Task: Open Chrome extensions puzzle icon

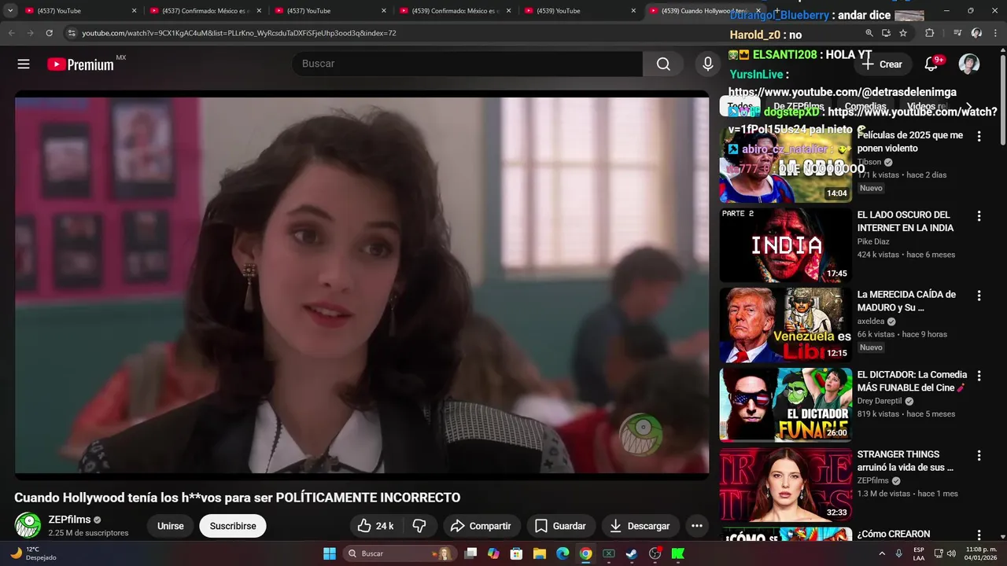Action: pos(929,33)
